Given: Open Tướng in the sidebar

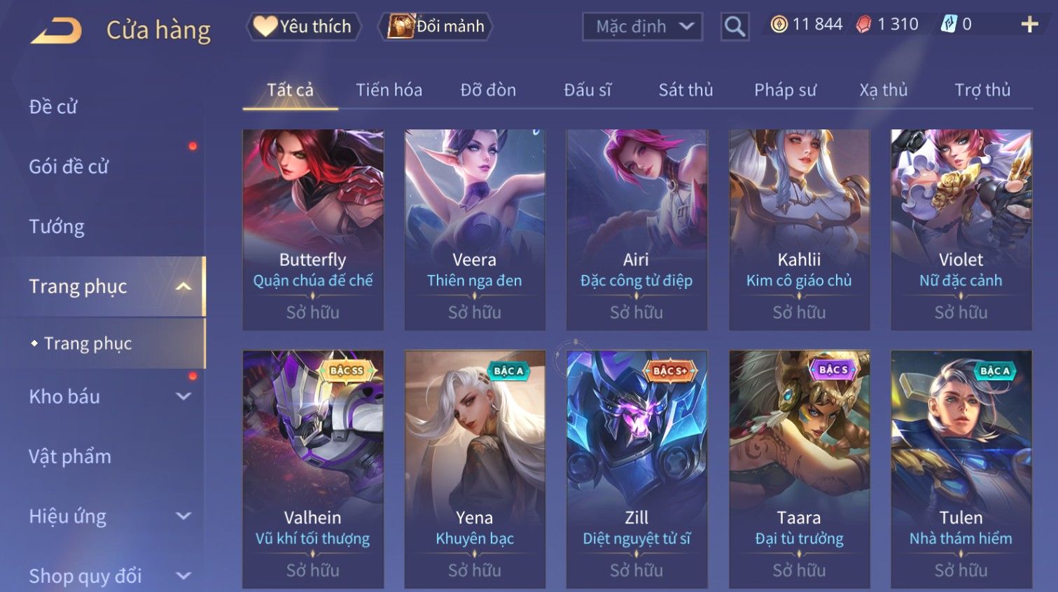Looking at the screenshot, I should 57,227.
